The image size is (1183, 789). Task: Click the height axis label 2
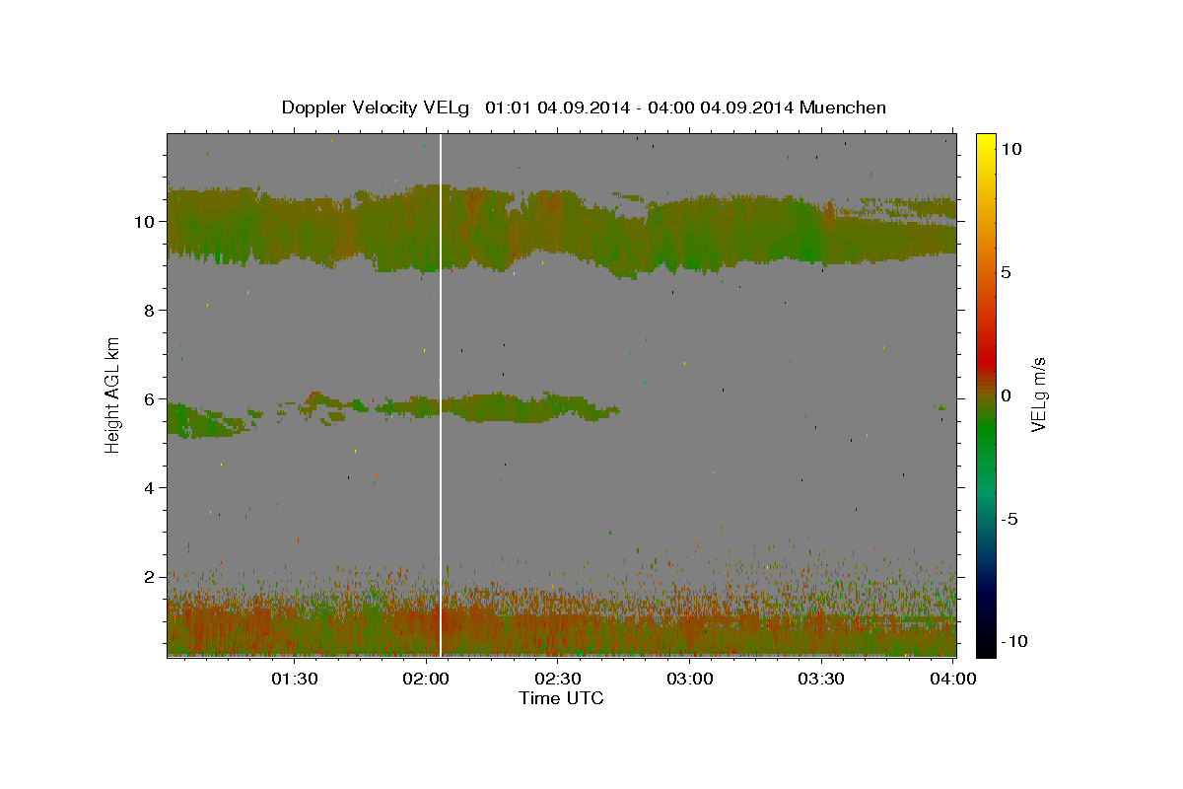click(x=149, y=576)
